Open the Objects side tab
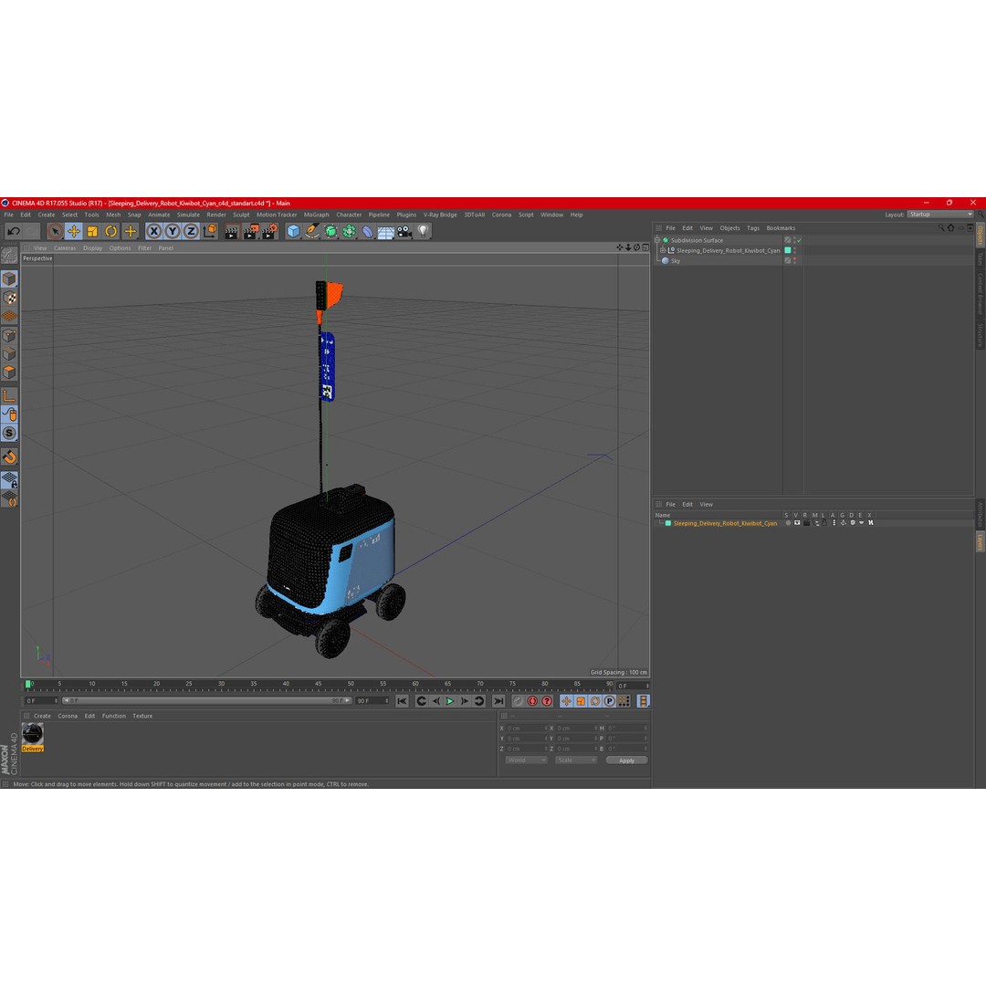 pos(980,236)
